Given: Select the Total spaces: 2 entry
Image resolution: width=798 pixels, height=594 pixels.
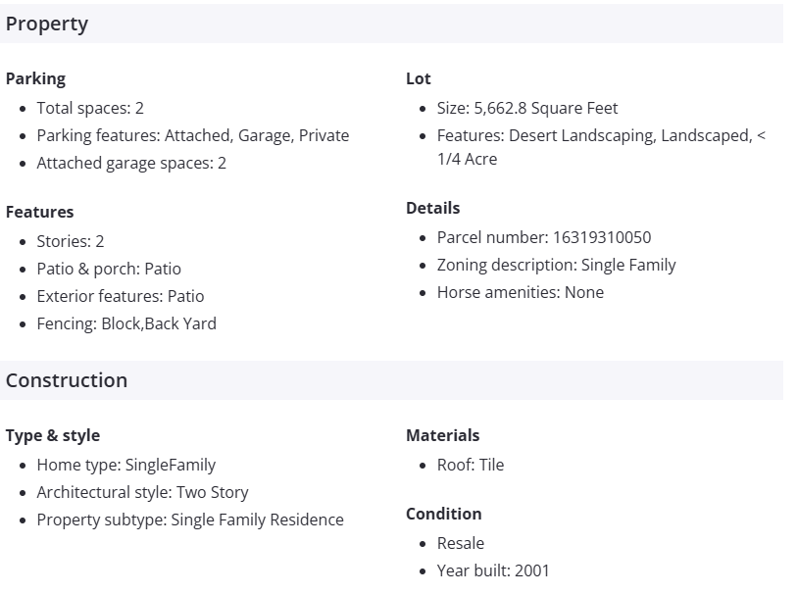Looking at the screenshot, I should (x=90, y=108).
